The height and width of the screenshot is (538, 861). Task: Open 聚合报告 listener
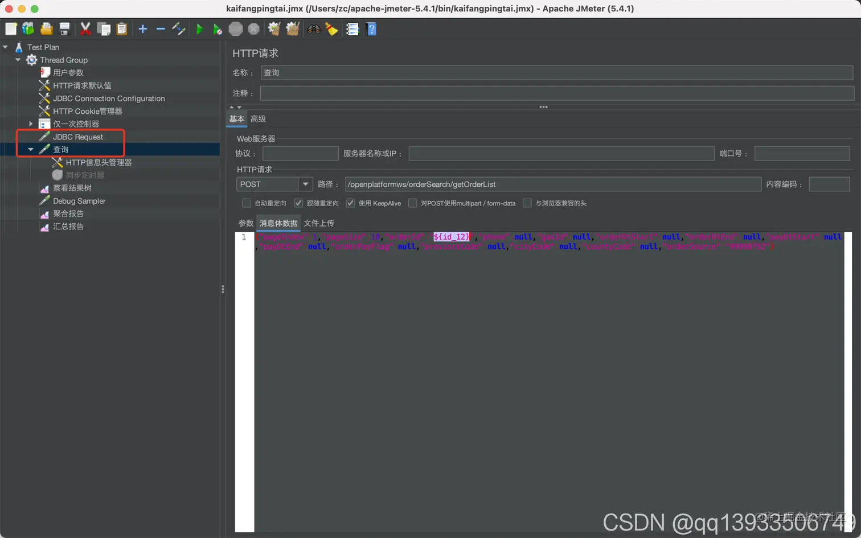[68, 213]
